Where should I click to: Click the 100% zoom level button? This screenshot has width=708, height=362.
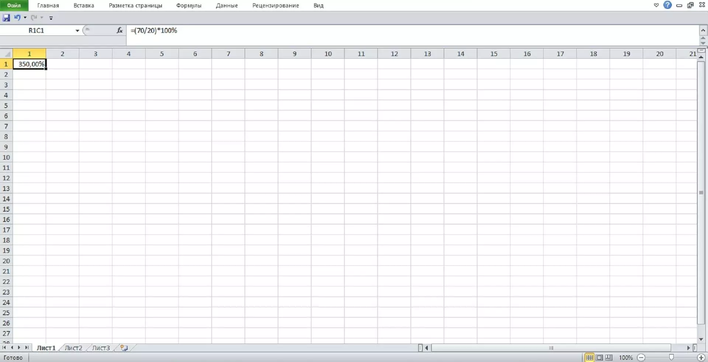(x=625, y=358)
